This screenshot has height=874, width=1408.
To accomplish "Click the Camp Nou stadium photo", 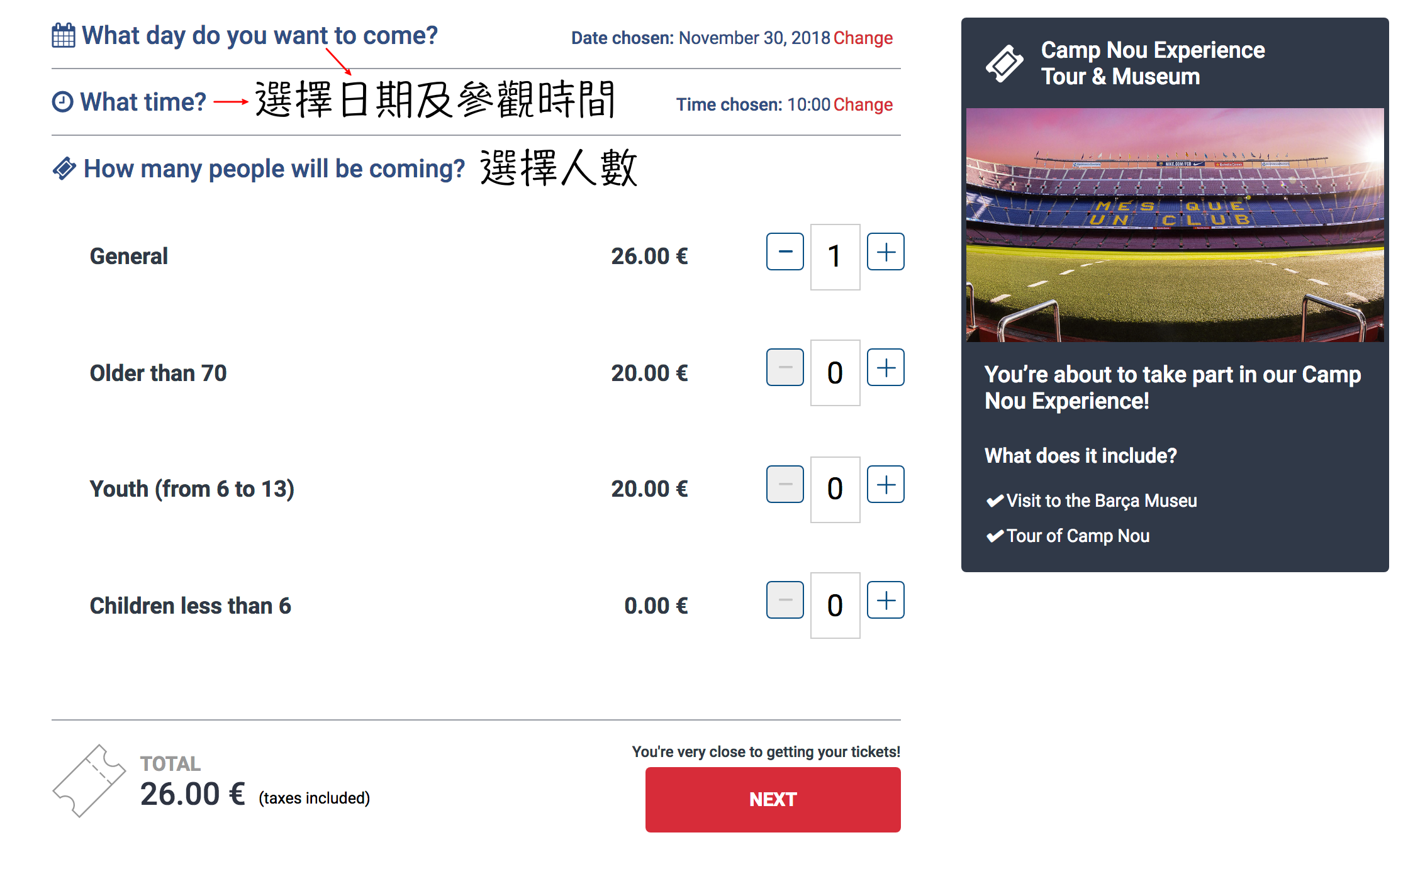I will tap(1175, 225).
